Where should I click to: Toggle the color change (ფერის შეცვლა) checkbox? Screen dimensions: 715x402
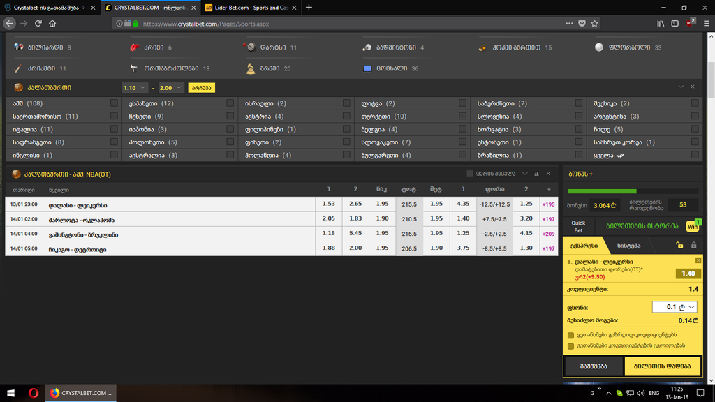pyautogui.click(x=470, y=174)
